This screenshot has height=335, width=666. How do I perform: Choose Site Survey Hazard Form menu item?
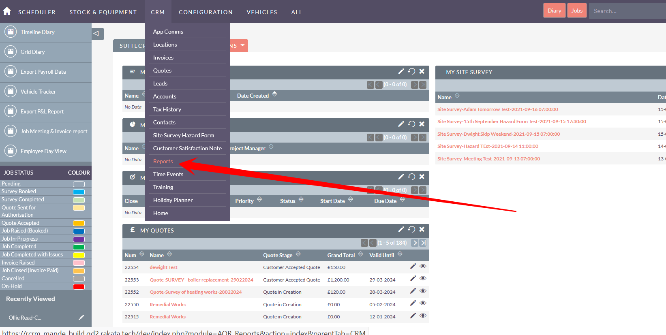coord(184,135)
